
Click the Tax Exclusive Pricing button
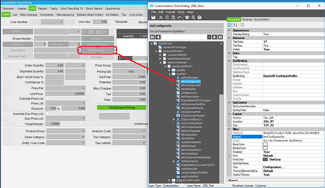coord(122,107)
